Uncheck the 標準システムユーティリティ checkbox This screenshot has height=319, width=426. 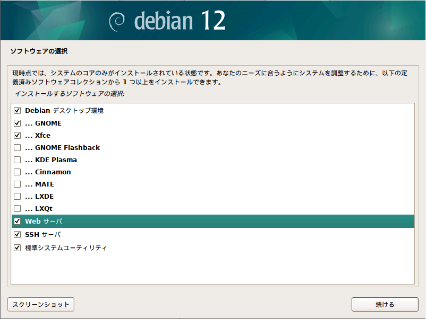(x=18, y=247)
